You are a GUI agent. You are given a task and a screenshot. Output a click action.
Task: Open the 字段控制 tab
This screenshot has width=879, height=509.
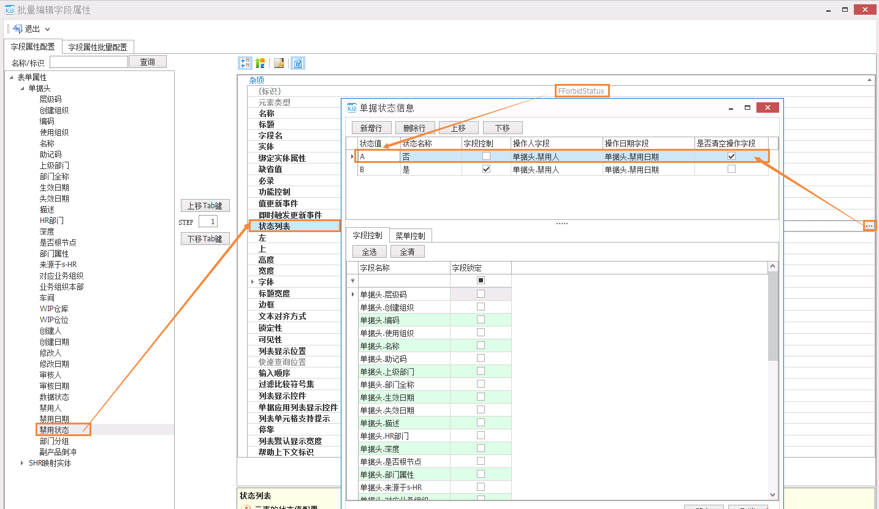pos(367,235)
